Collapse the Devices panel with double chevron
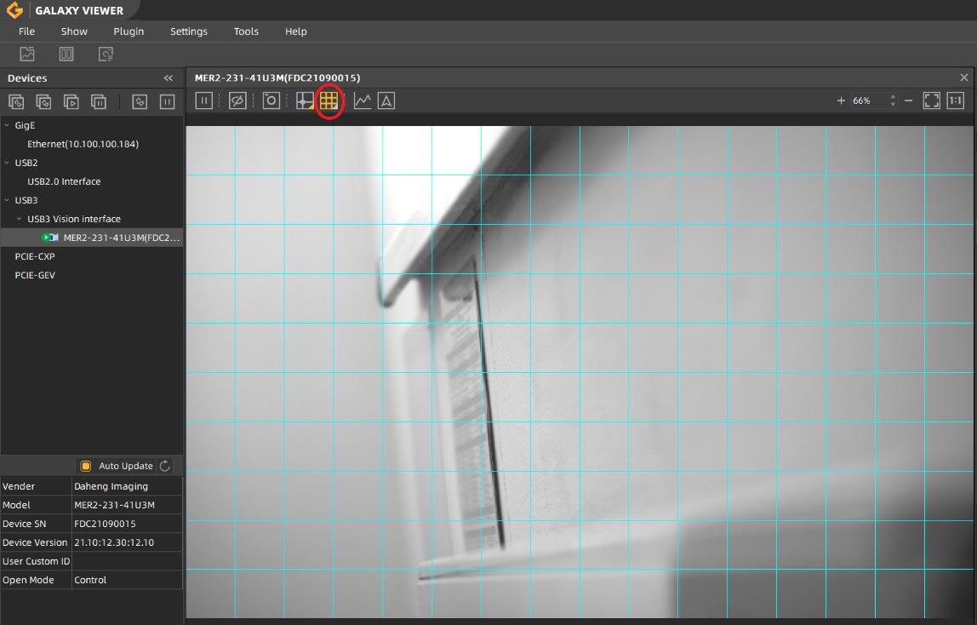This screenshot has height=625, width=977. click(169, 78)
